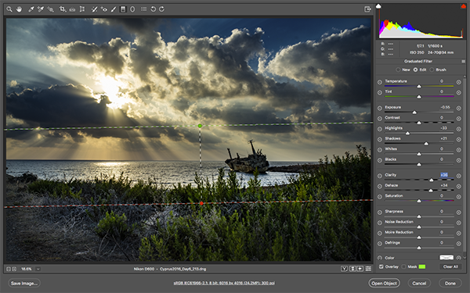Screen dimensions: 470x293
Task: Open the zoom level dropdown
Action: click(38, 269)
